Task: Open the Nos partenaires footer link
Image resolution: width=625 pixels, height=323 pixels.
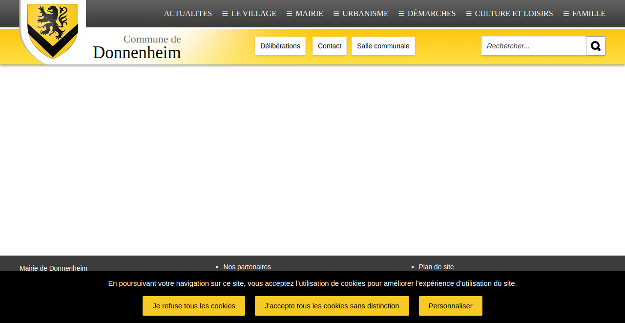Action: (x=247, y=267)
